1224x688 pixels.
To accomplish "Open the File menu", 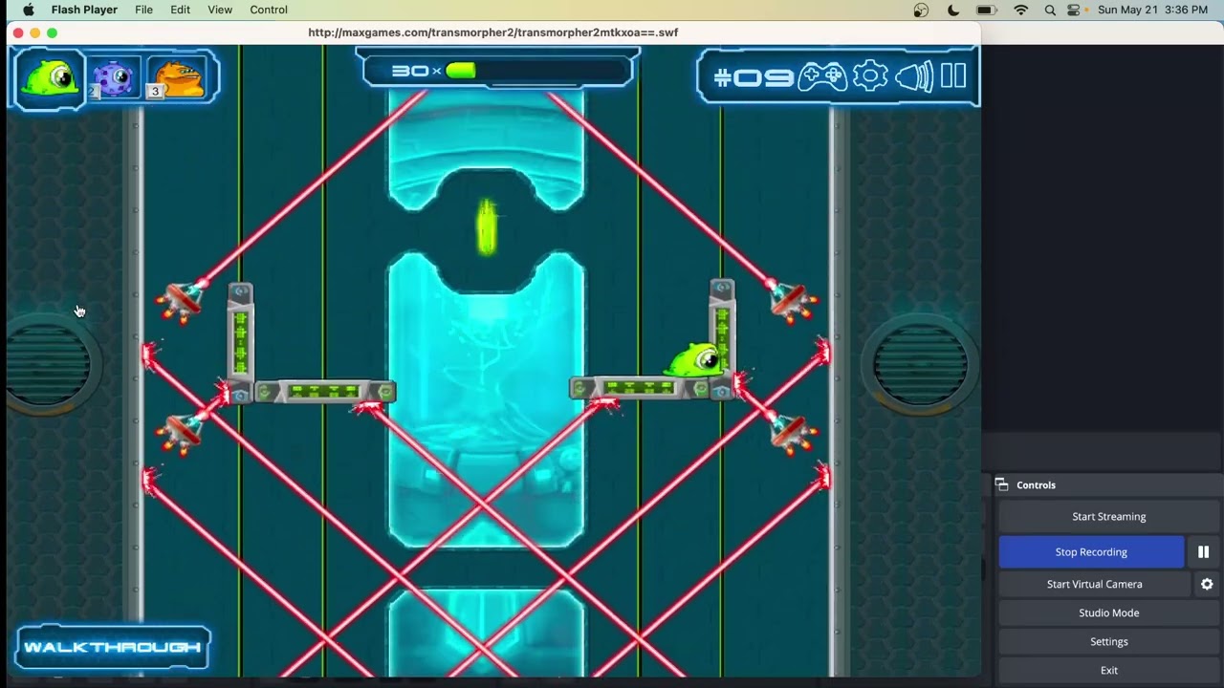I will pos(143,10).
